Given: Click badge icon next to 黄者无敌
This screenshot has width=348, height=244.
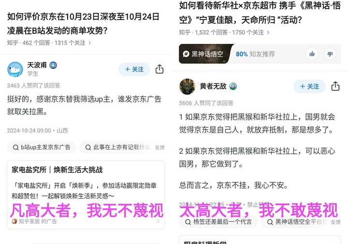Looking at the screenshot, I should click(x=233, y=86).
